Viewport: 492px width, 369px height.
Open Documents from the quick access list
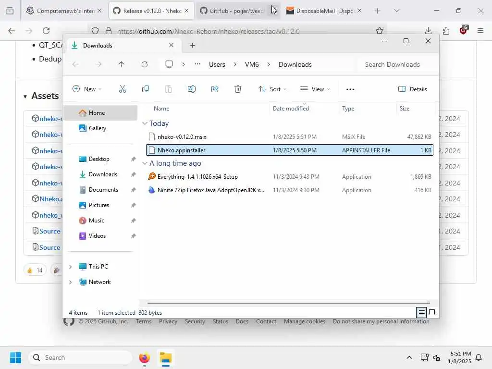click(100, 189)
